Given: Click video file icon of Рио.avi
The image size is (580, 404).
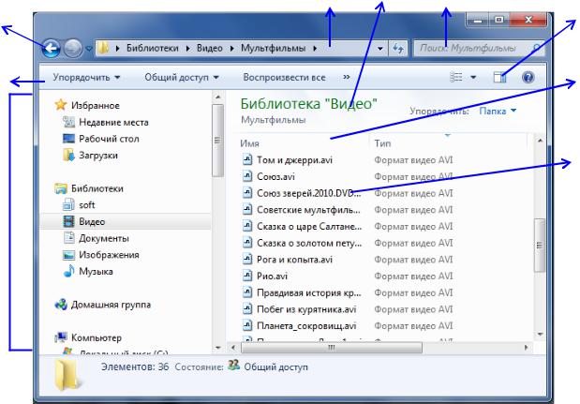Looking at the screenshot, I should 247,276.
